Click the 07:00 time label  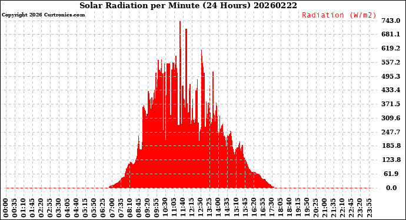point(112,208)
